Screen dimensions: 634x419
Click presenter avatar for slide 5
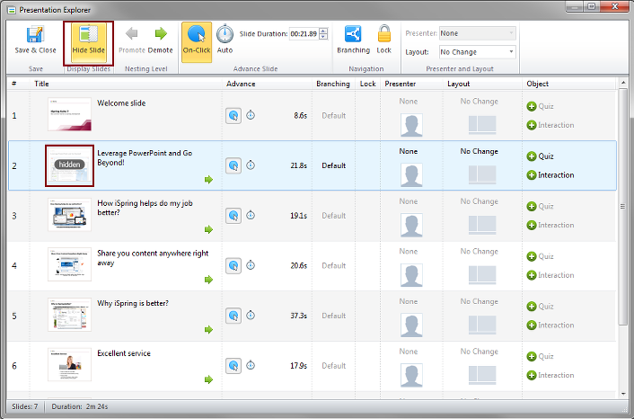(x=411, y=325)
